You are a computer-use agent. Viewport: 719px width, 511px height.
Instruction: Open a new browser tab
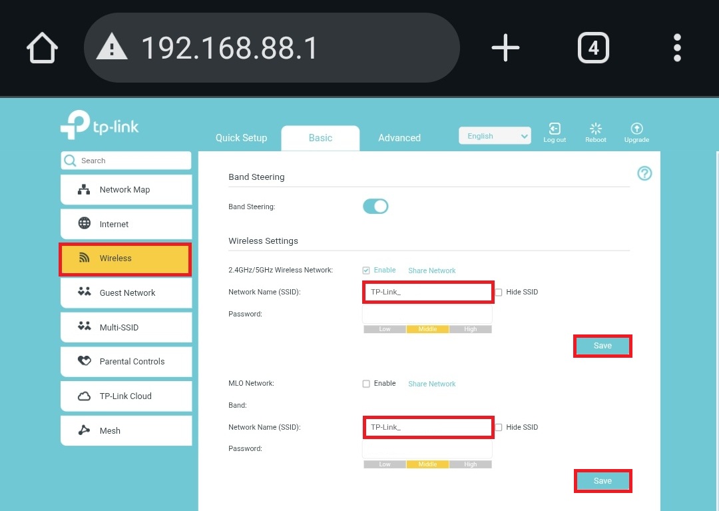coord(505,48)
